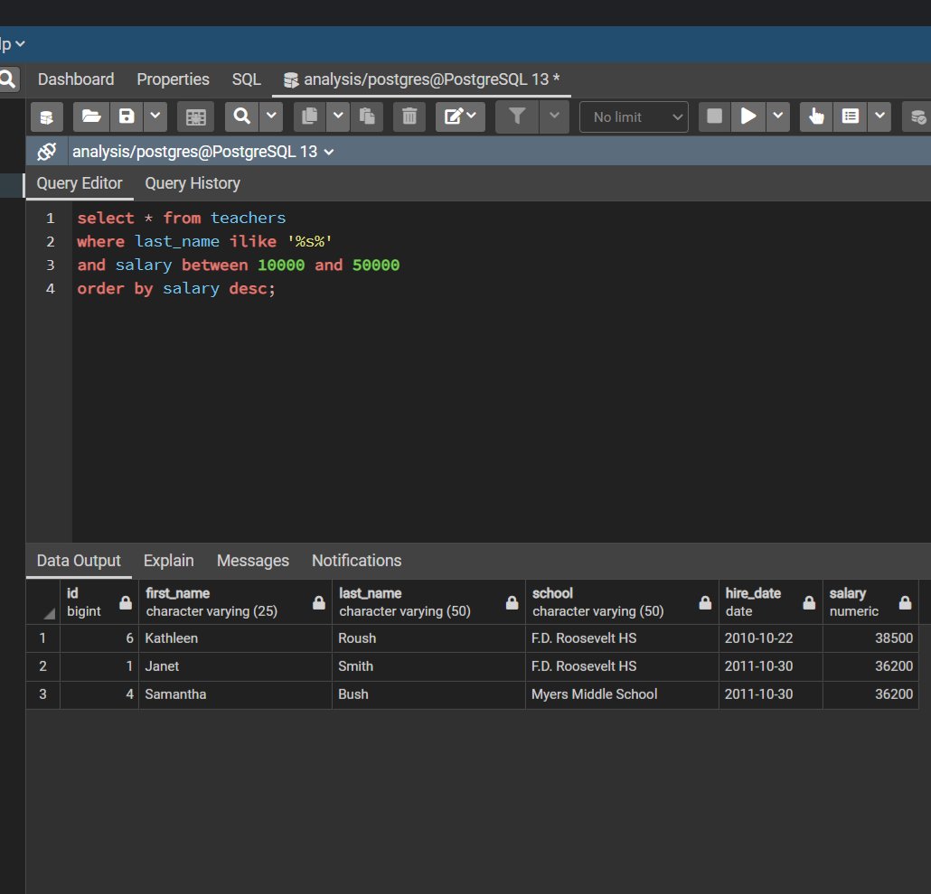Screen dimensions: 931x894
Task: Click the Samantha first name cell
Action: (235, 694)
